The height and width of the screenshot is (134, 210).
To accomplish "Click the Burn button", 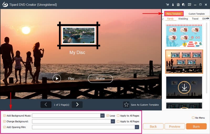I will pyautogui.click(x=196, y=126).
